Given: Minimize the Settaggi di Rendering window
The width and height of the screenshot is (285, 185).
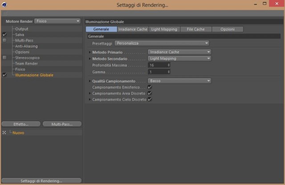Looking at the screenshot, I should click(x=255, y=4).
